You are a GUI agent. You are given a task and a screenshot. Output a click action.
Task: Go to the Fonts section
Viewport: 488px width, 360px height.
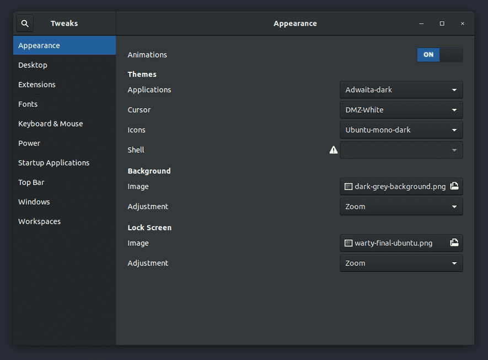(x=65, y=104)
